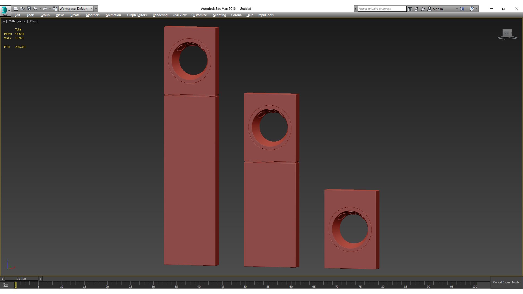Open the Rendering menu
The height and width of the screenshot is (294, 523).
click(x=160, y=15)
